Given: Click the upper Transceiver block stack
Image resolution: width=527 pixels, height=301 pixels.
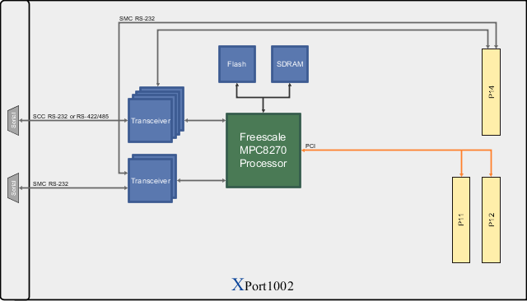Looking at the screenshot, I should (156, 115).
